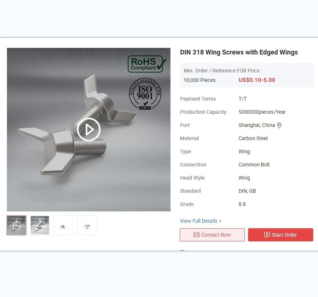The width and height of the screenshot is (318, 297).
Task: Select the second product thumbnail
Action: pos(40,225)
